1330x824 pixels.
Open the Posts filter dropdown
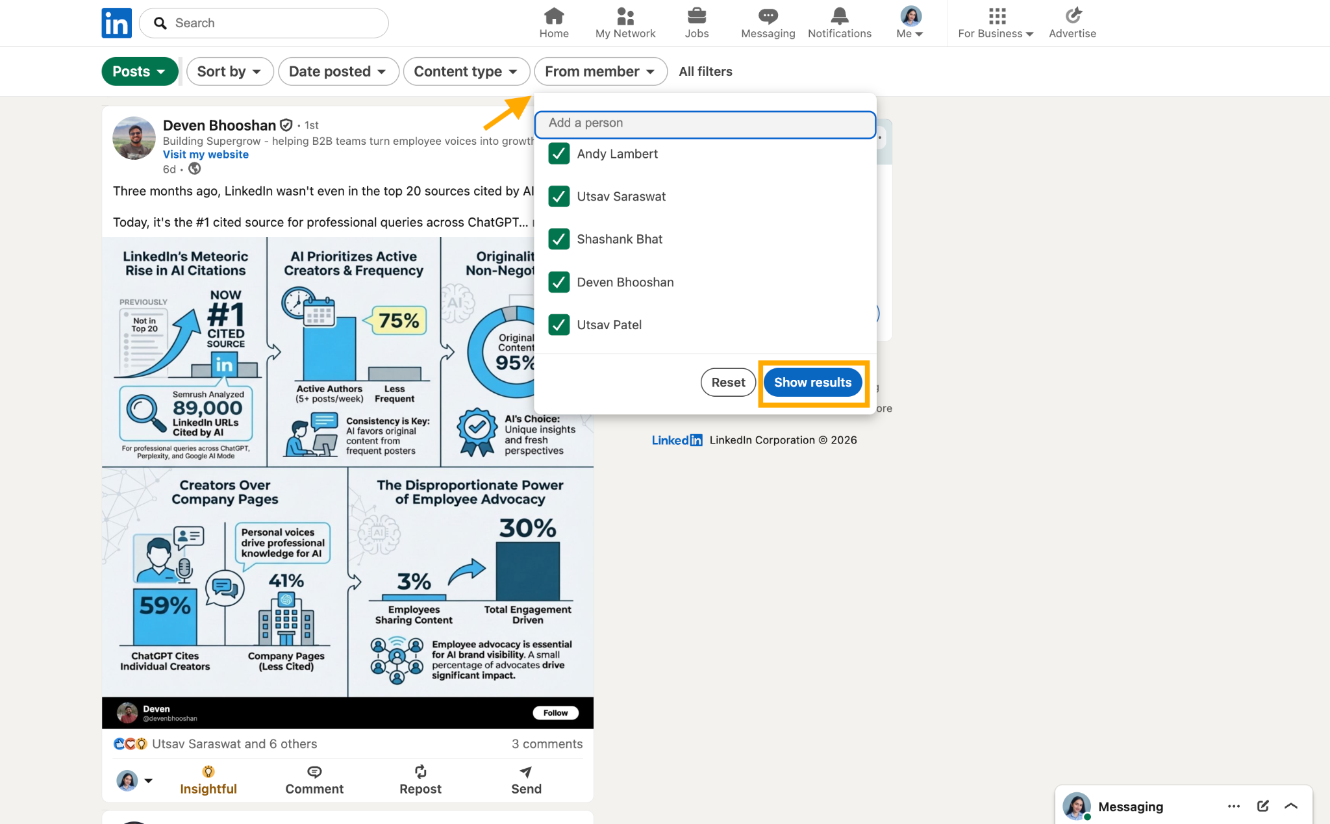pos(140,71)
